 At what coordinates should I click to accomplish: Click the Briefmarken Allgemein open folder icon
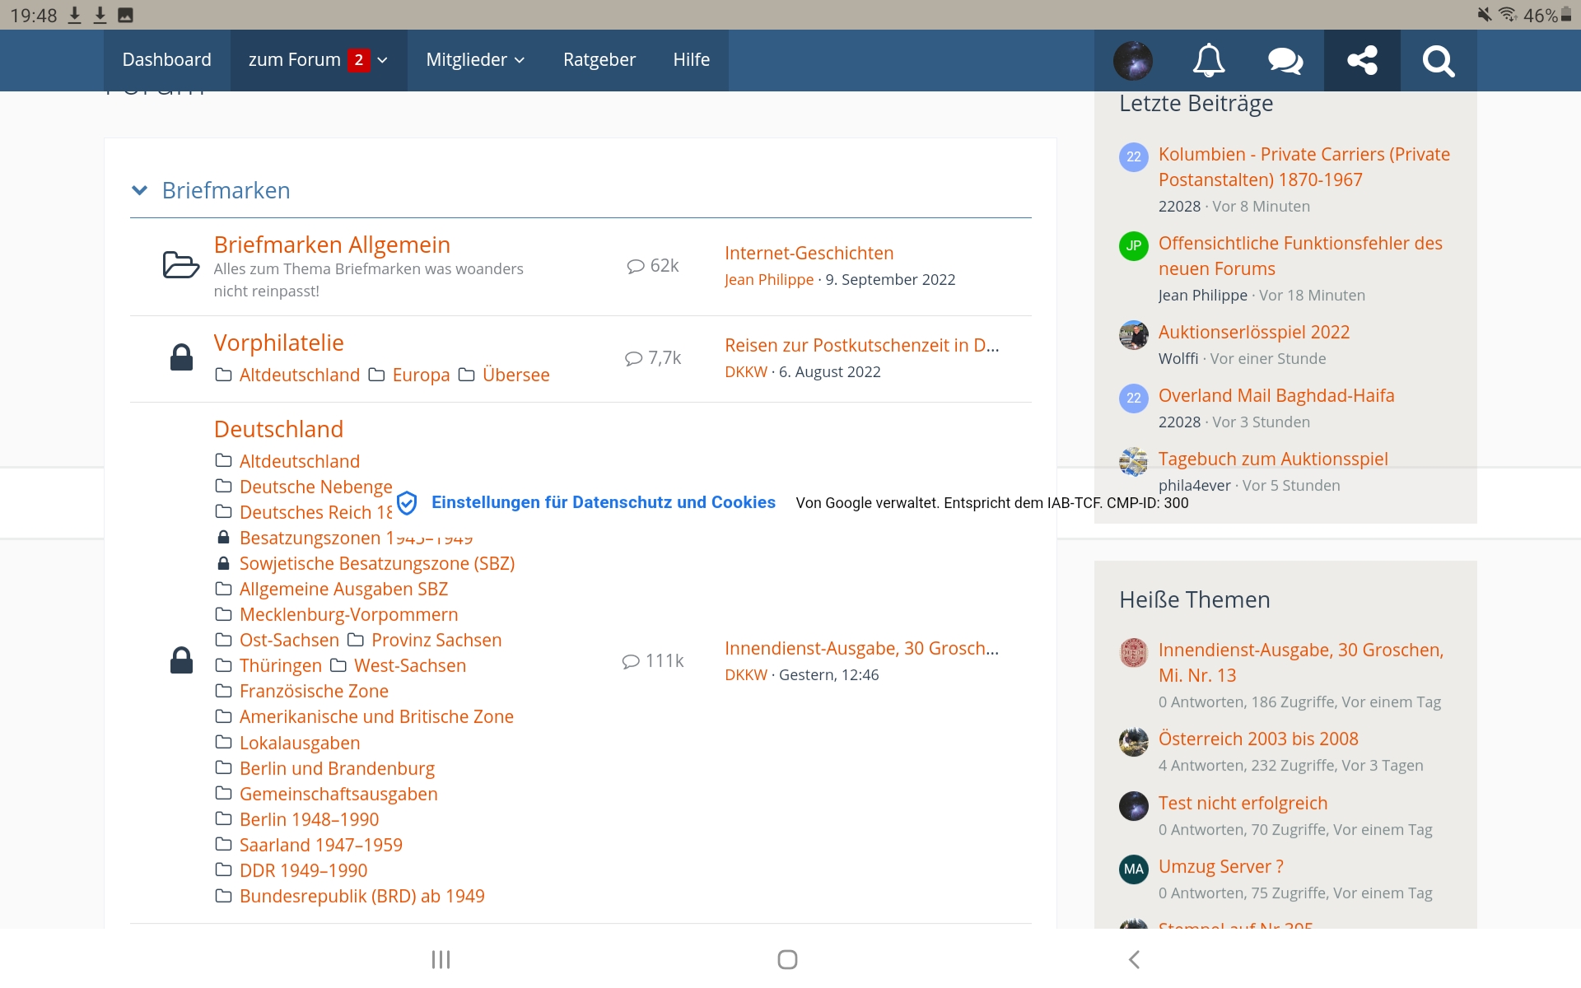180,265
